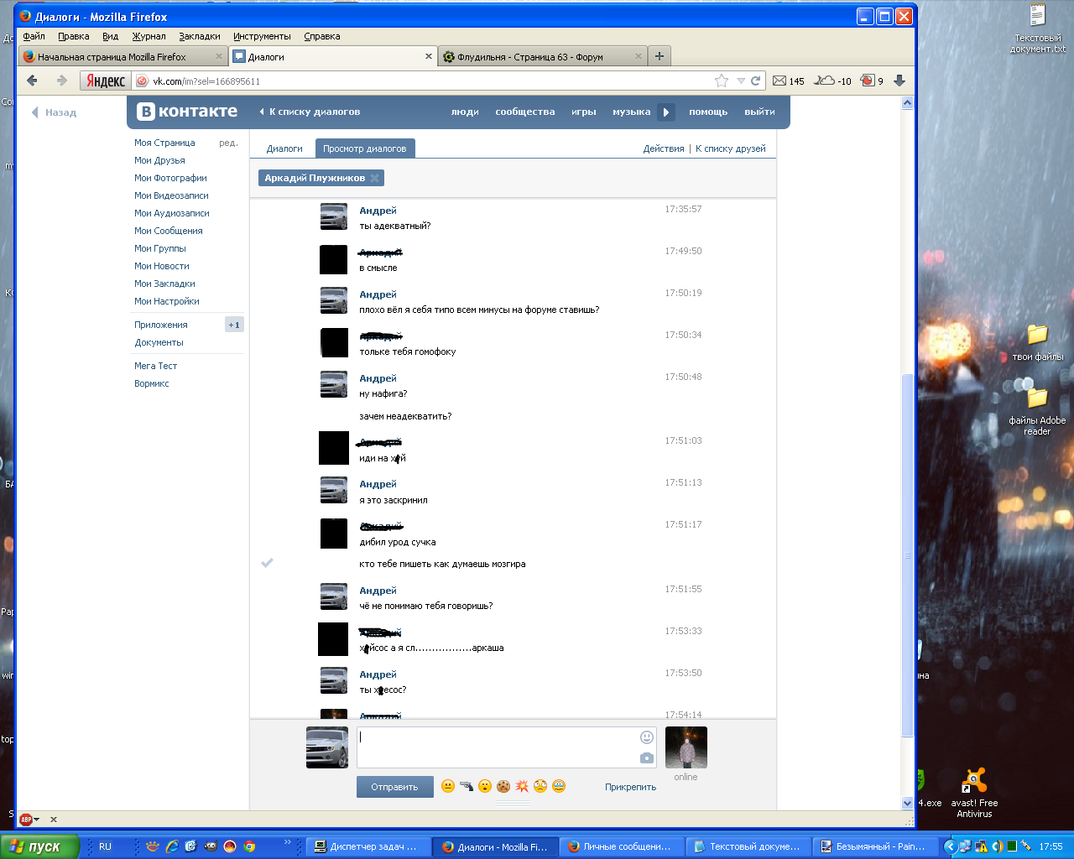1074x859 pixels.
Task: Open the Действия actions dropdown
Action: [x=663, y=148]
